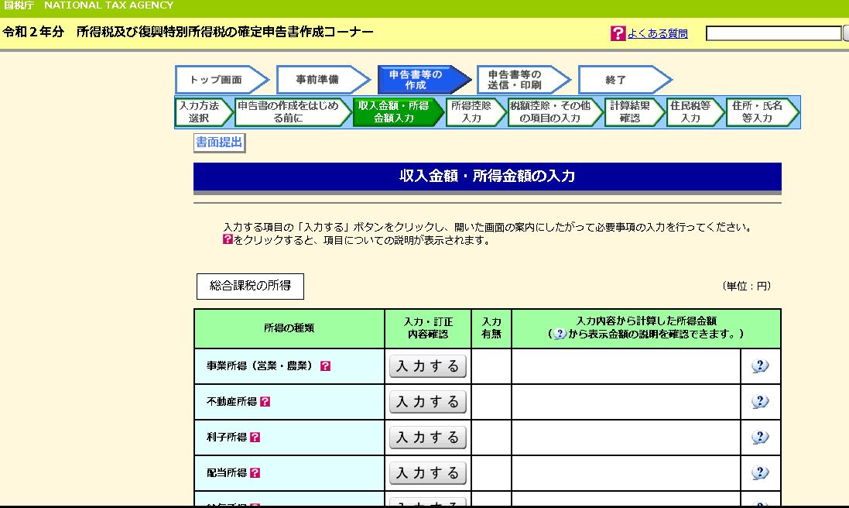This screenshot has height=508, width=849.
Task: Open amount explanation bubble in 利子所得 row
Action: 760,438
